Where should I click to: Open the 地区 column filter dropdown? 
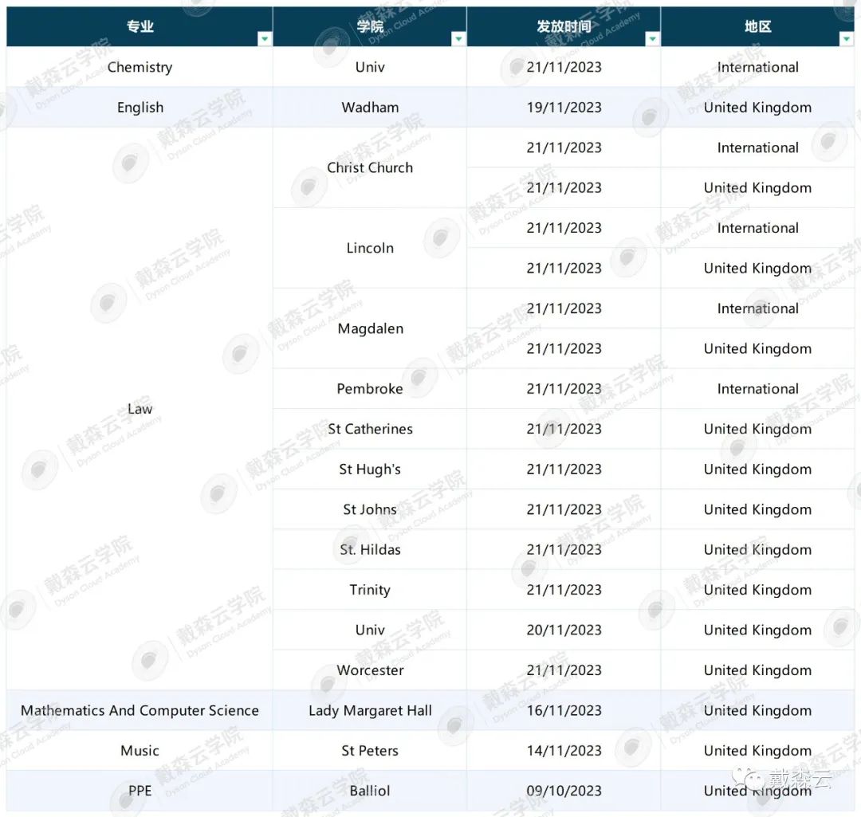tap(846, 38)
